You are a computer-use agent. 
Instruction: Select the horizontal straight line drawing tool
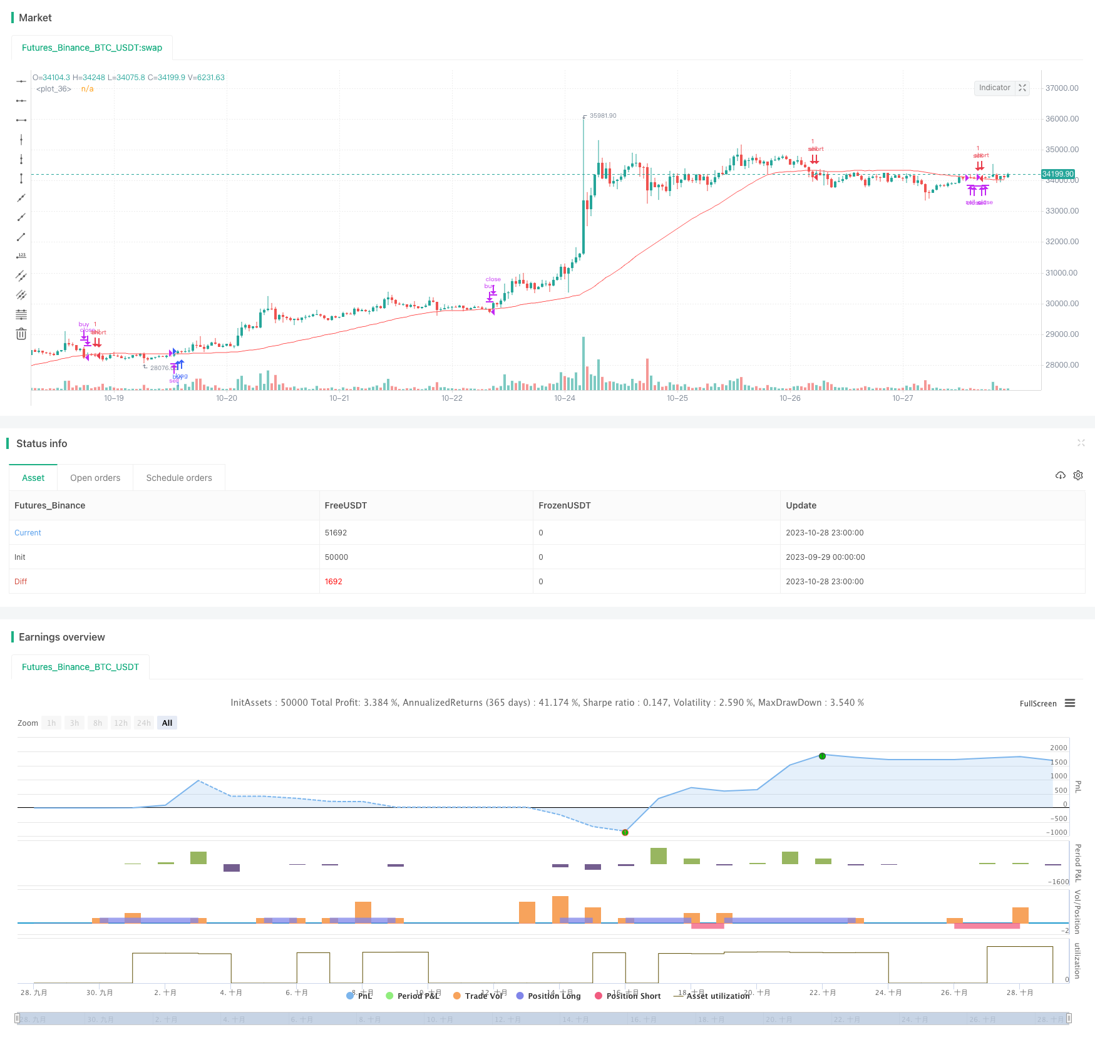21,81
